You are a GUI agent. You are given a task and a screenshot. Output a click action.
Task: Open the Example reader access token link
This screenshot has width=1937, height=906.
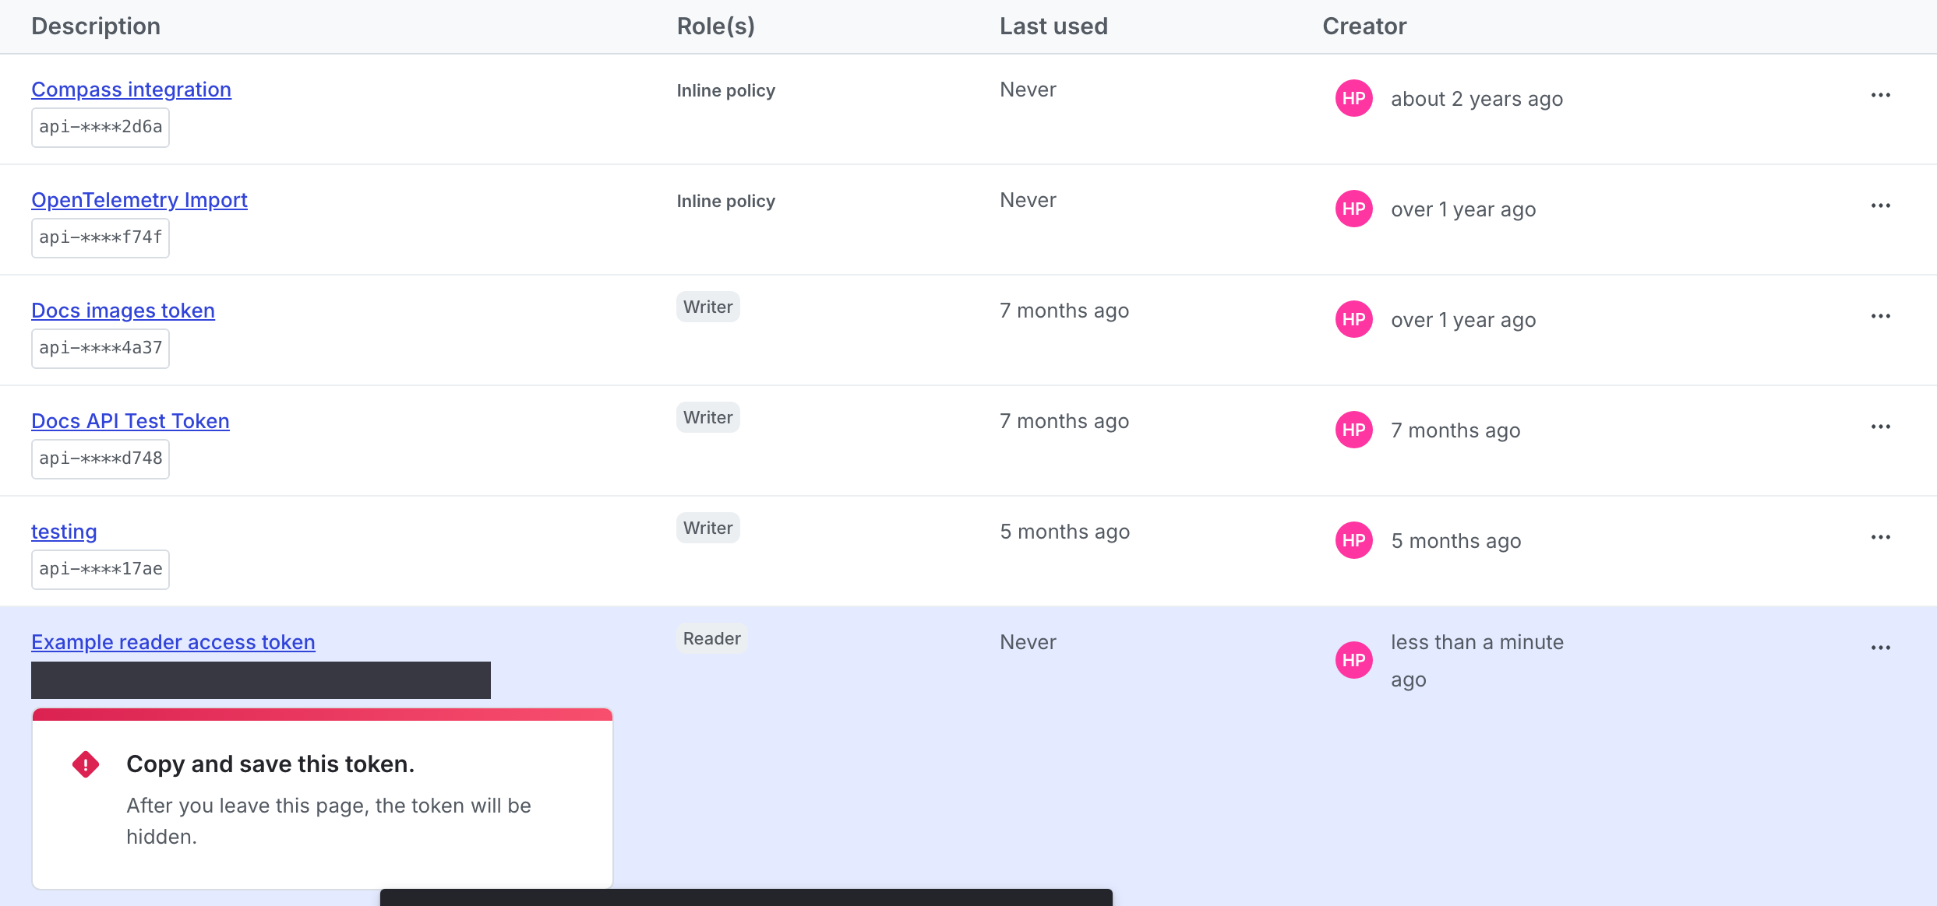pyautogui.click(x=173, y=642)
